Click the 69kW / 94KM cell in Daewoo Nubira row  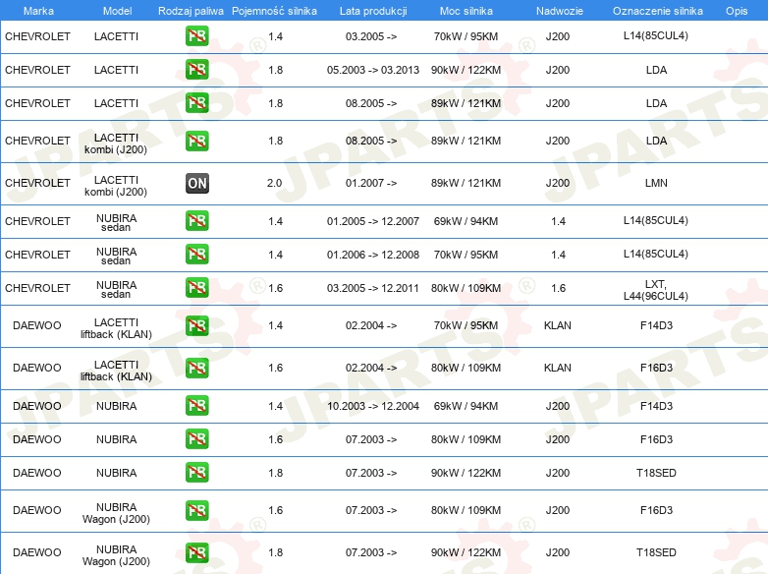(x=466, y=406)
